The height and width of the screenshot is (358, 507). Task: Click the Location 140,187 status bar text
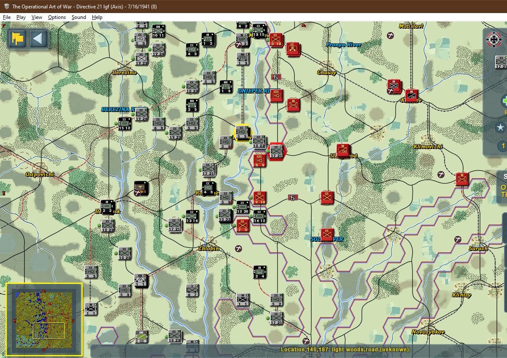pos(345,350)
